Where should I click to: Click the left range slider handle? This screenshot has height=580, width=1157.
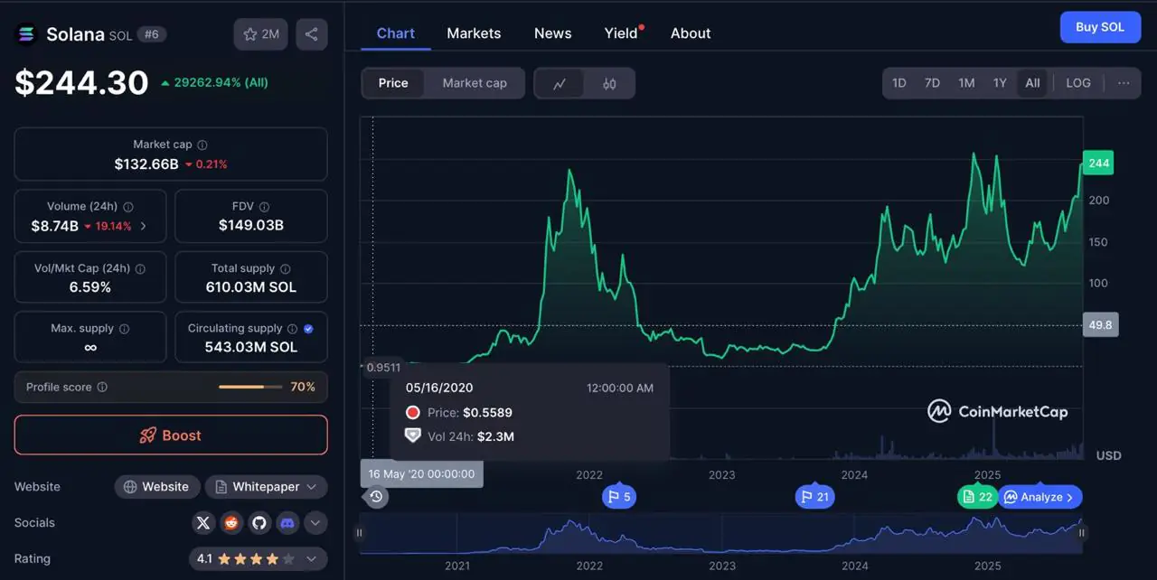360,533
